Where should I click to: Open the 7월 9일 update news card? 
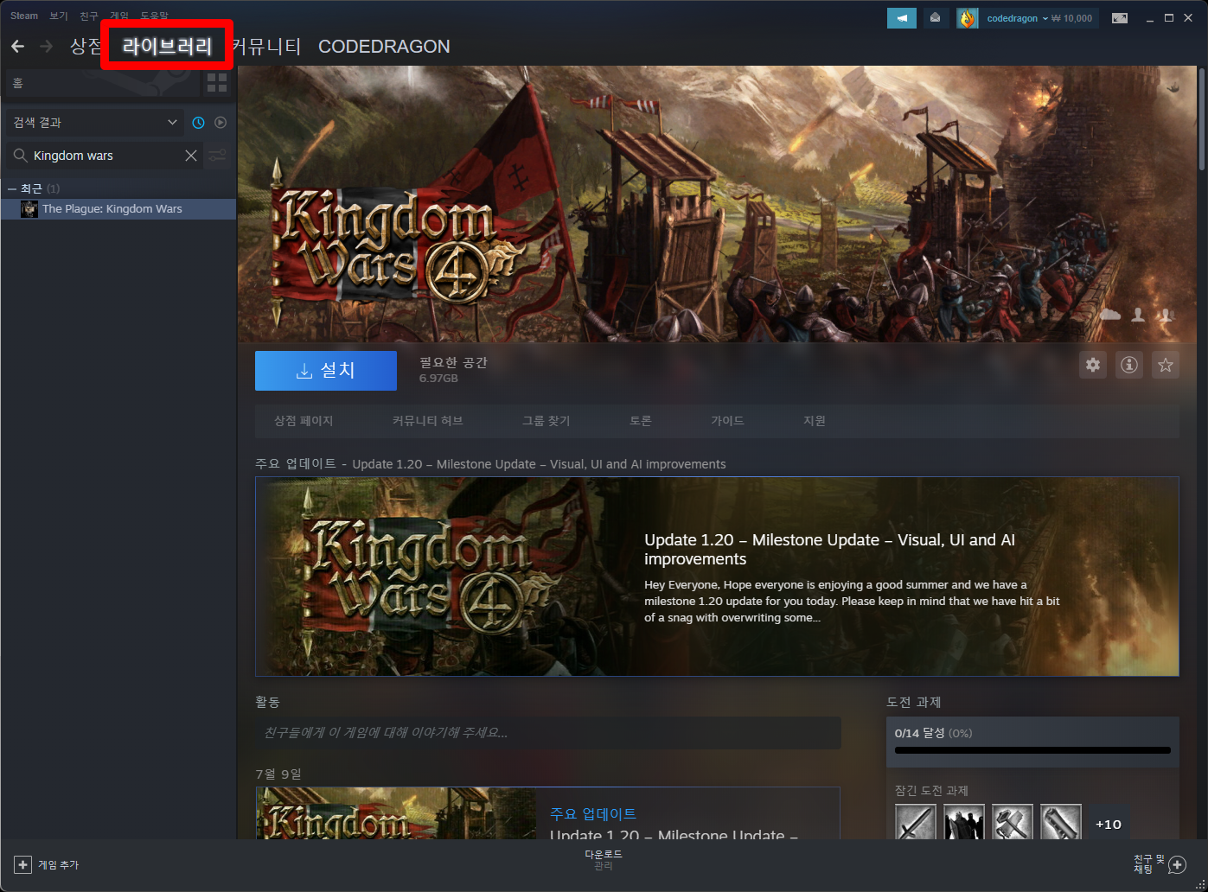click(548, 813)
